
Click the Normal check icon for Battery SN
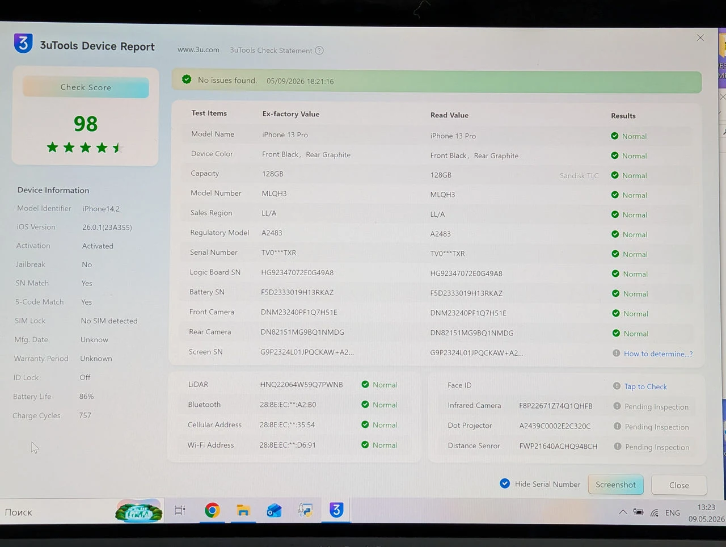(x=615, y=293)
